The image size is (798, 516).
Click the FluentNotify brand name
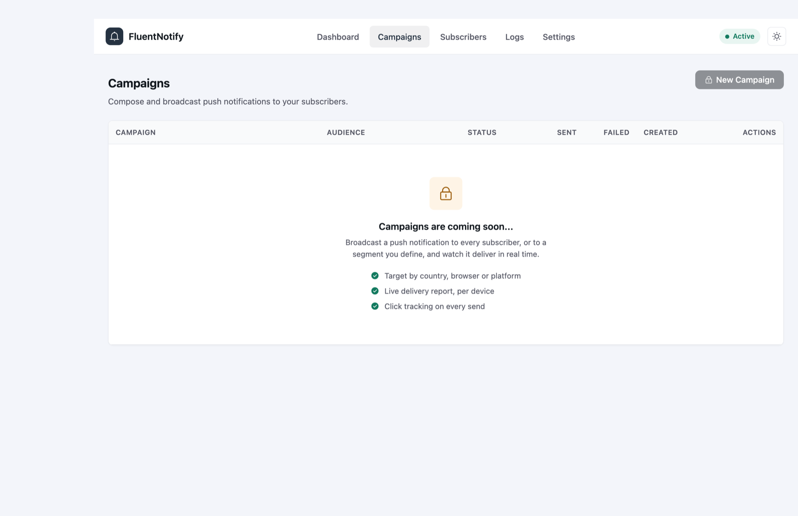tap(156, 36)
